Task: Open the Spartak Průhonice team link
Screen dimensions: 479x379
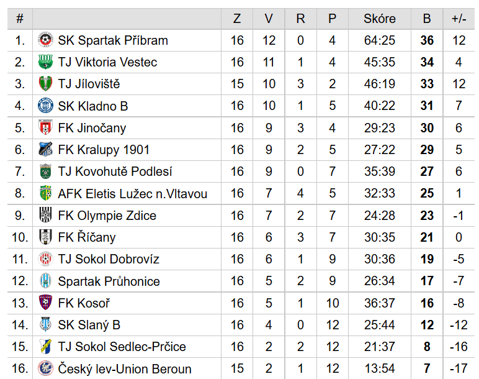Action: [x=109, y=281]
